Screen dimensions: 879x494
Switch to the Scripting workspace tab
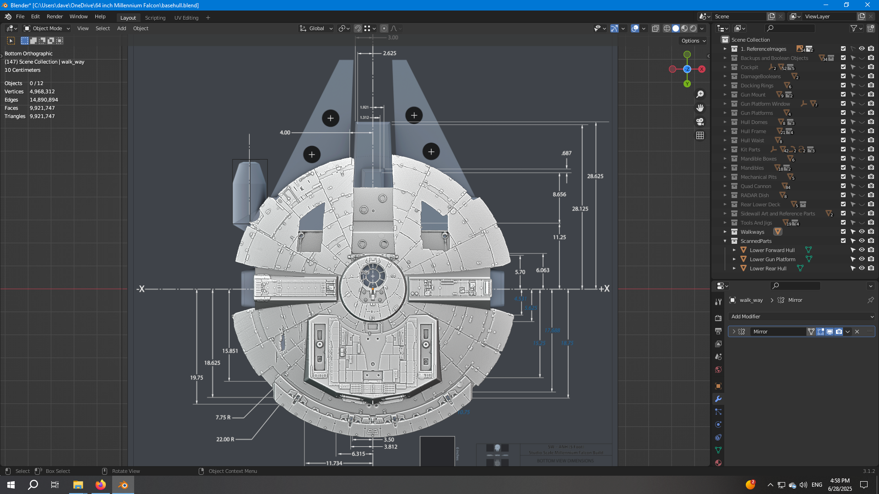click(155, 18)
